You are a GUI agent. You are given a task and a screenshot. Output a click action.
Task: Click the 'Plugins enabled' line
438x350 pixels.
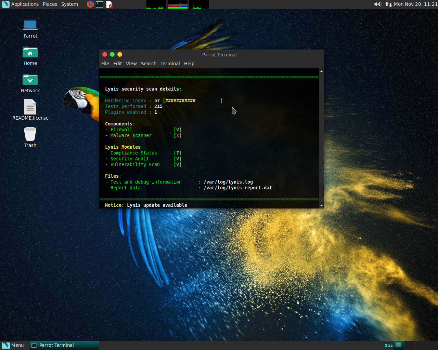coord(131,112)
